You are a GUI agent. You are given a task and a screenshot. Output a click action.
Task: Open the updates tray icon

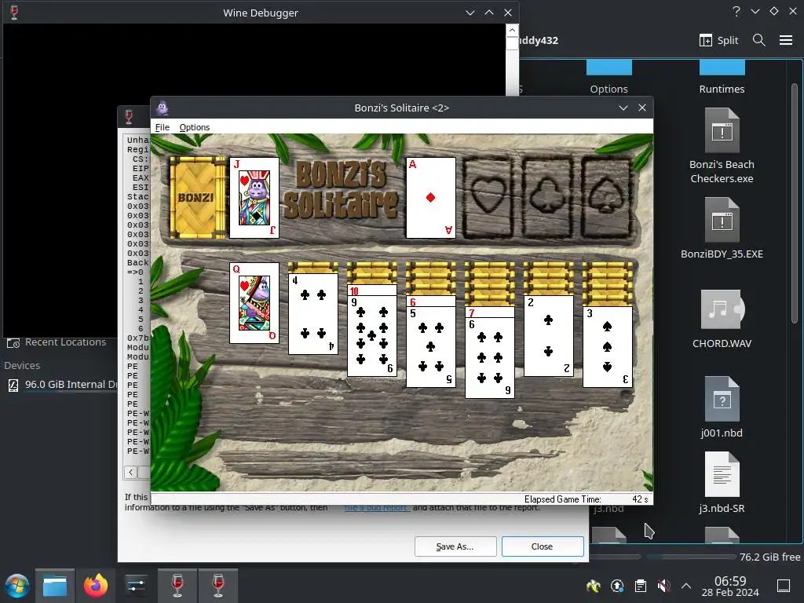(x=617, y=586)
